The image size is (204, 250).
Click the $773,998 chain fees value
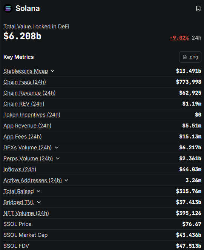click(x=189, y=82)
